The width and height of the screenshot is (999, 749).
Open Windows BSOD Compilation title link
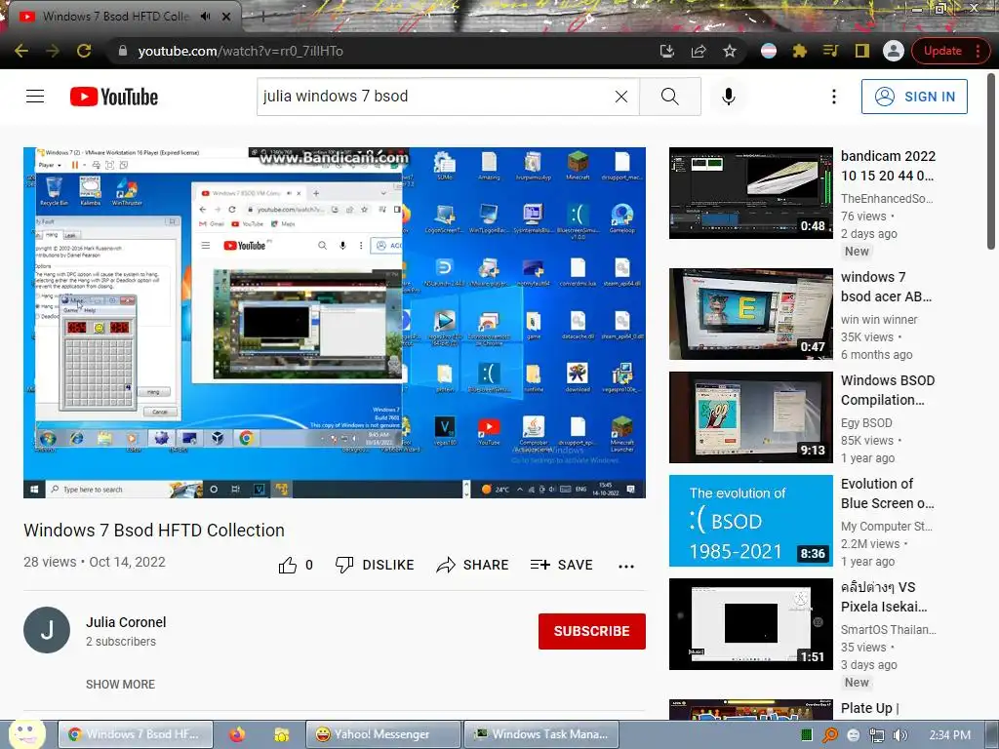point(888,390)
